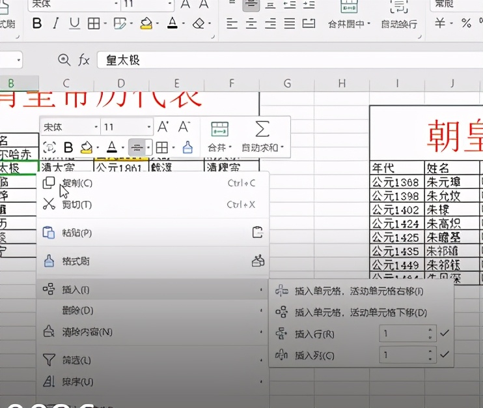Expand the ribbon font color arrow
The width and height of the screenshot is (483, 408).
click(x=184, y=23)
